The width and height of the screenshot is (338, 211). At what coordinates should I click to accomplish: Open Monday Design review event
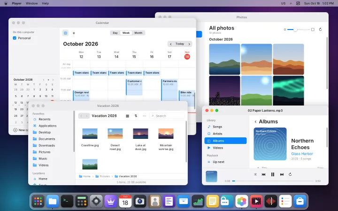click(81, 96)
